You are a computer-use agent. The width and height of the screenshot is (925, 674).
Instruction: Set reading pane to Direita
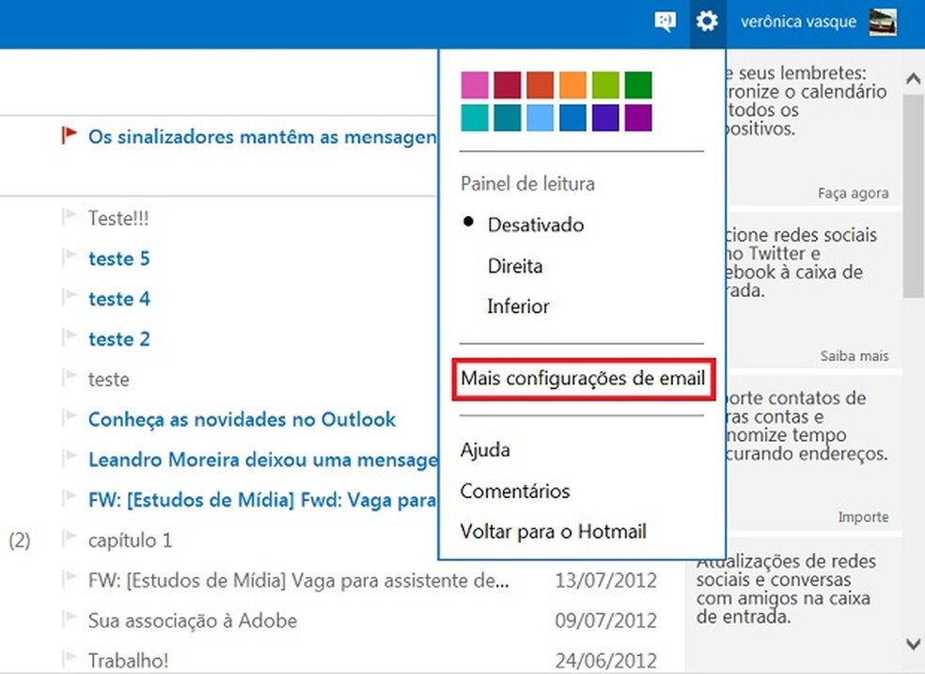click(515, 266)
